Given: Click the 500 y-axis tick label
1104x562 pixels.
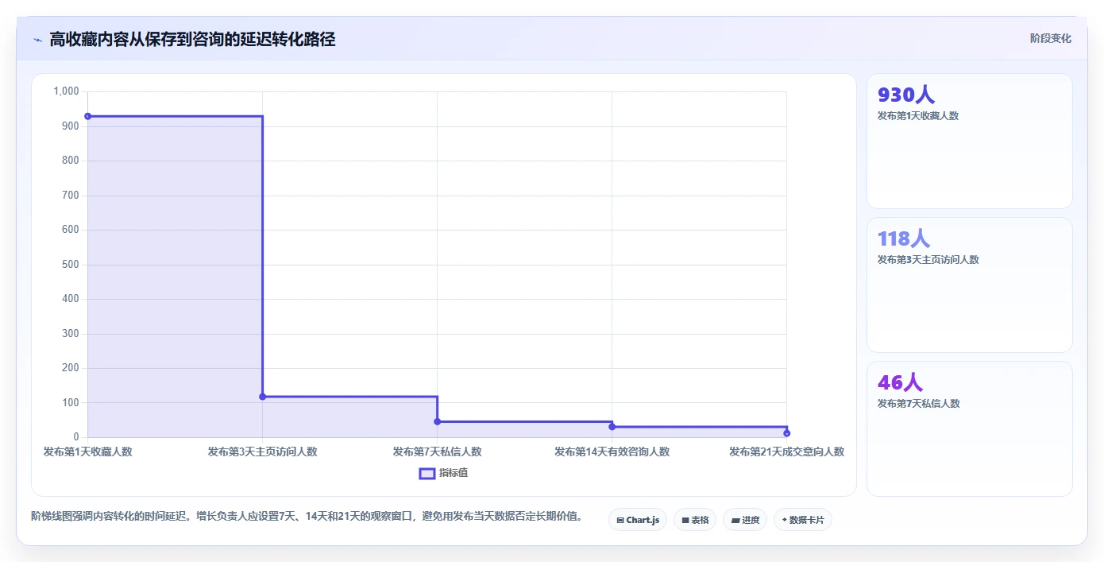Looking at the screenshot, I should [x=71, y=265].
